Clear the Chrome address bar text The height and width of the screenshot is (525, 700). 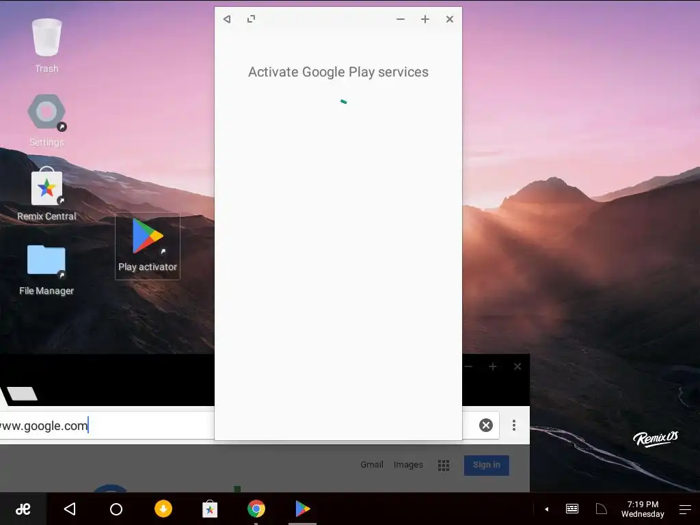(x=486, y=425)
